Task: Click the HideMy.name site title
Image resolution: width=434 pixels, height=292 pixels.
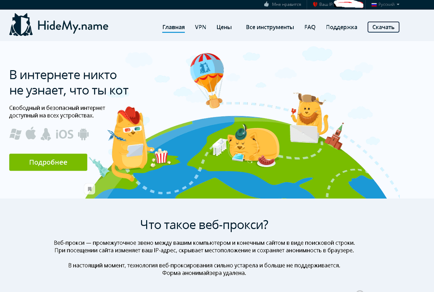Action: pyautogui.click(x=73, y=26)
